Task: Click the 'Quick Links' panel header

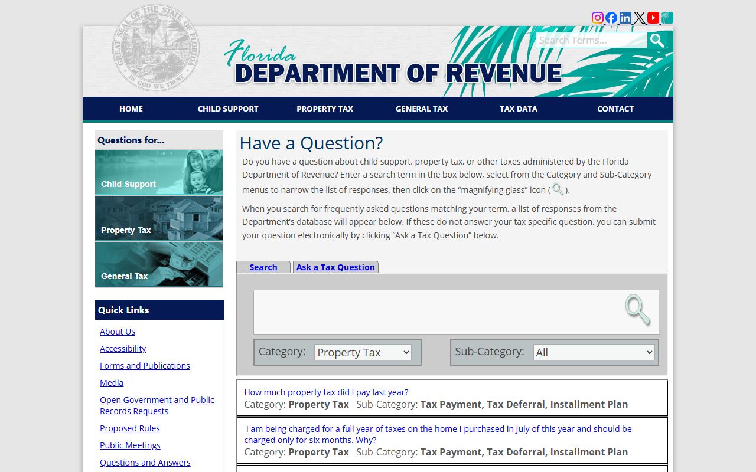Action: coord(159,310)
